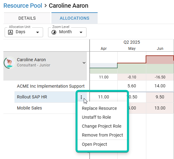This screenshot has width=174, height=159.
Task: Open the Allocation Unit Days dropdown
Action: pos(24,32)
